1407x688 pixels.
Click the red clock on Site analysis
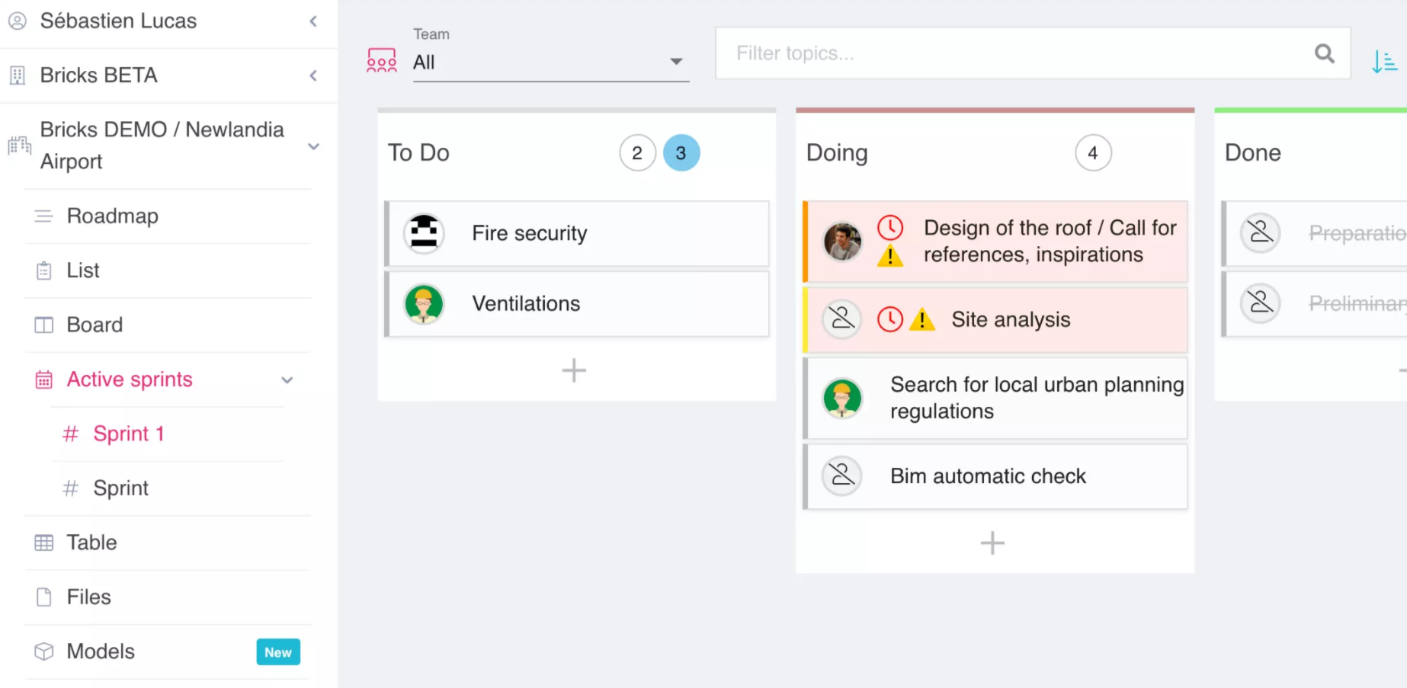889,319
